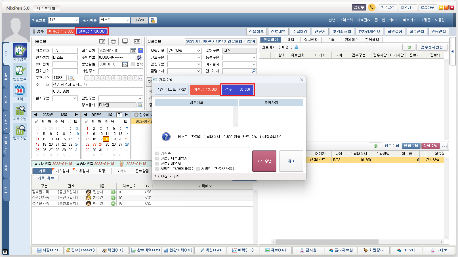Screen dimensions: 458x257
Task: Toggle the 영수증 checkbox
Action: [157, 153]
